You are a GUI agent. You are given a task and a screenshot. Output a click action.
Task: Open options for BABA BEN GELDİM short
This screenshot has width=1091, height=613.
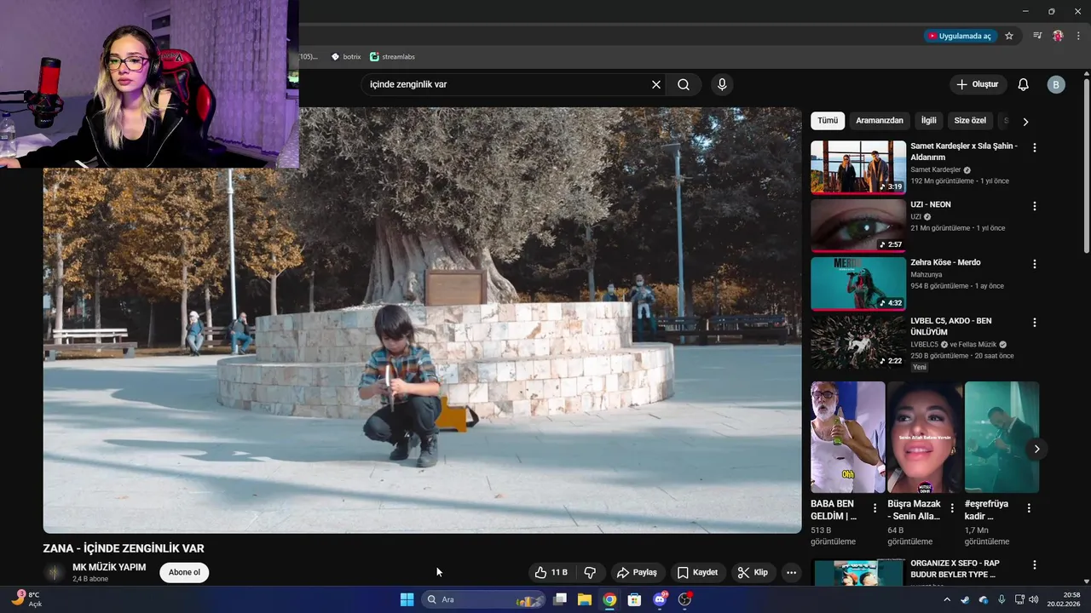click(x=875, y=508)
